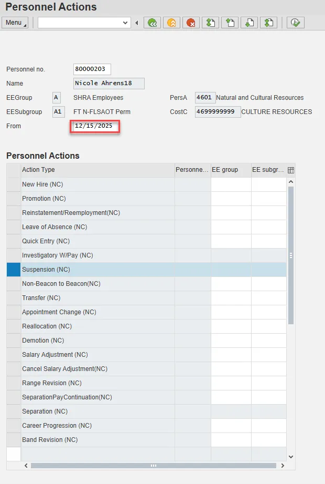Go to the next page icon
Screen dimensions: 325x484
click(249, 23)
